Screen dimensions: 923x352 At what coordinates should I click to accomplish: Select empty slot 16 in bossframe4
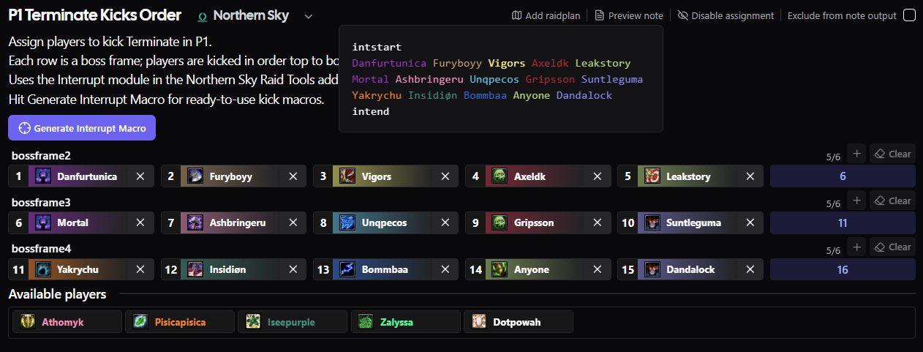[x=843, y=269]
